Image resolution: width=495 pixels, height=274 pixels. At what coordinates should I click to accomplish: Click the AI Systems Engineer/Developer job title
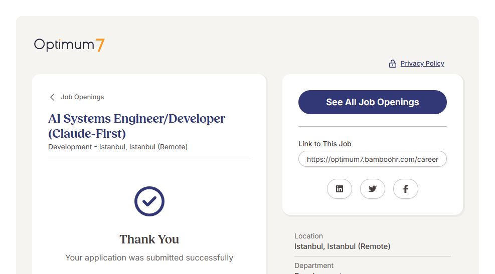pyautogui.click(x=136, y=126)
